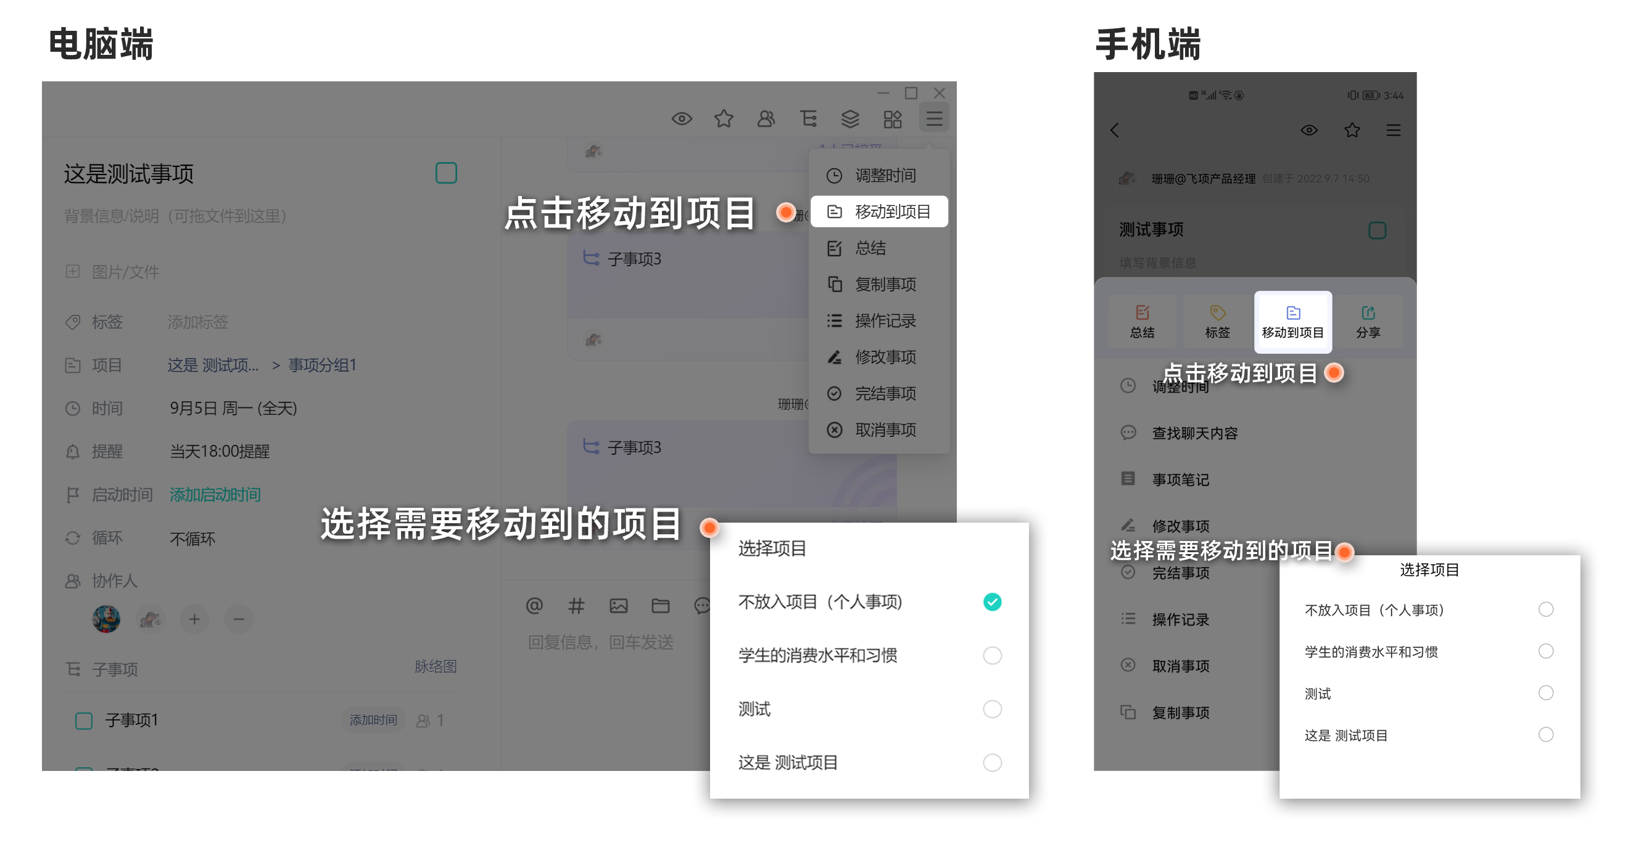This screenshot has width=1649, height=848.
Task: Toggle the eye view icon in desktop toolbar
Action: click(681, 119)
